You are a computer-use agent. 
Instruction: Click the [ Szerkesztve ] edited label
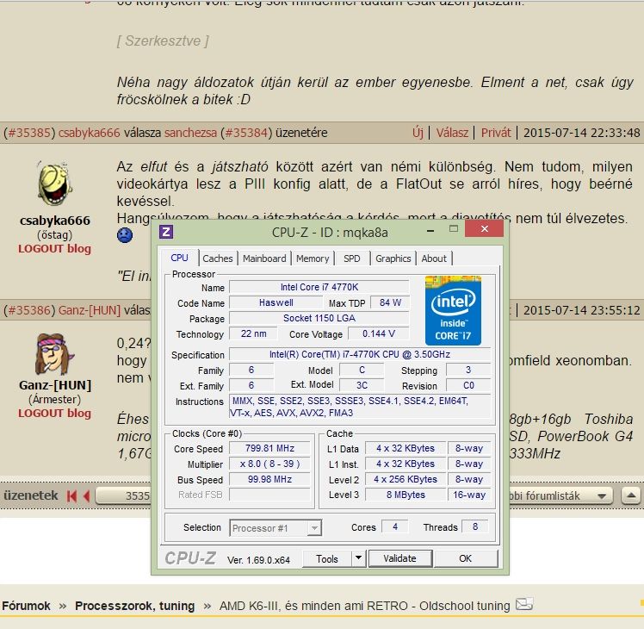[x=163, y=40]
